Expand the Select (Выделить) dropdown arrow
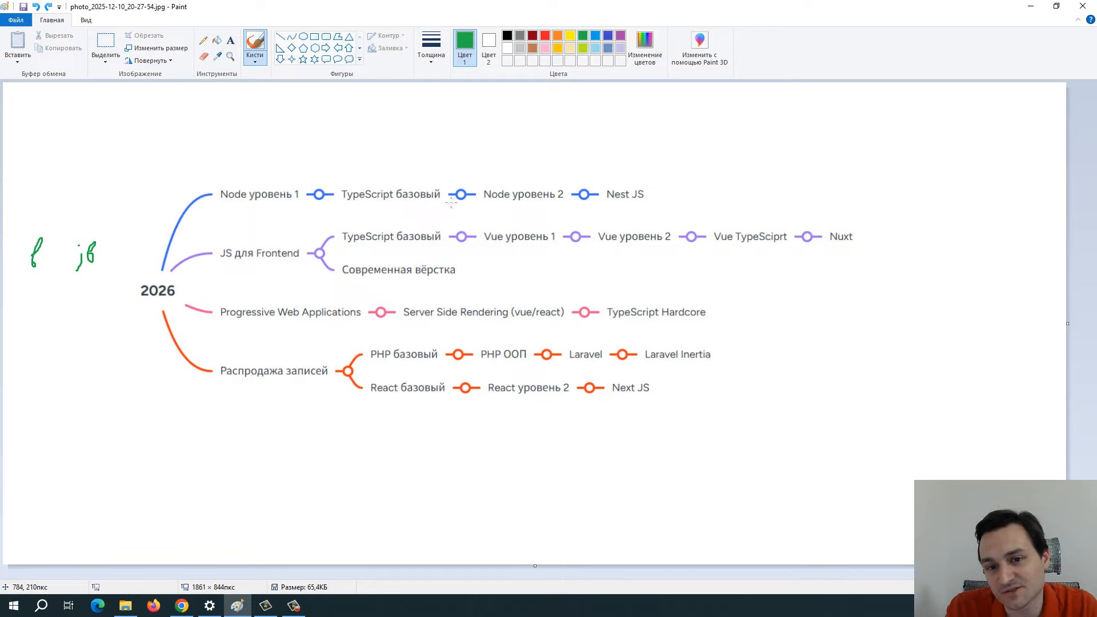The width and height of the screenshot is (1097, 617). 106,62
